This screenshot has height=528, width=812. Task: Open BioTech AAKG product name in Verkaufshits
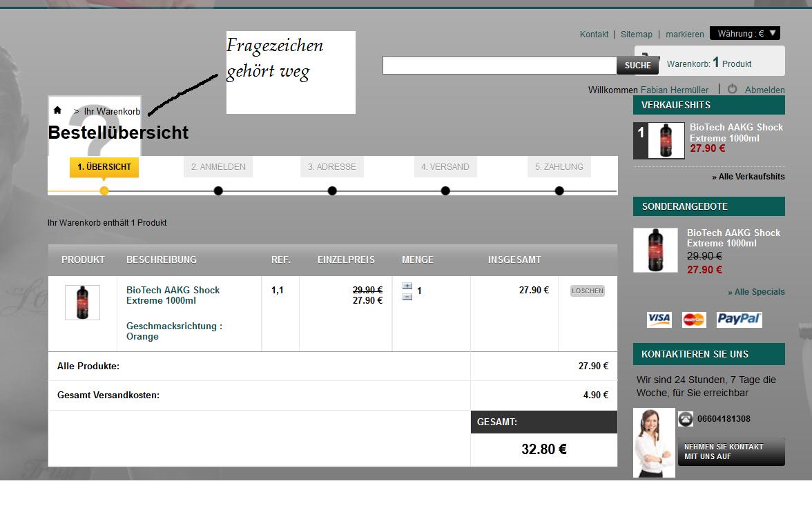tap(736, 133)
